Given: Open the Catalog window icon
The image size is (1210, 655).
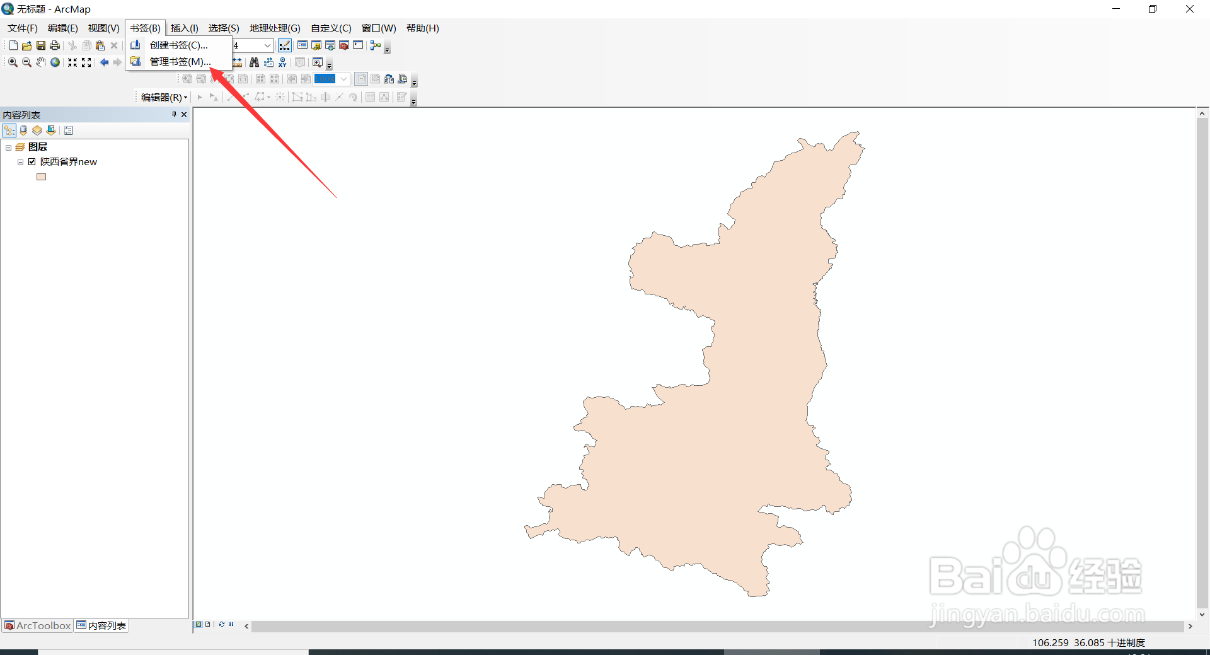Looking at the screenshot, I should [x=316, y=45].
